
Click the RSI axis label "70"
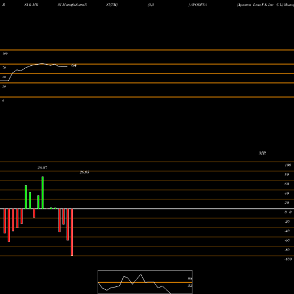4,68
